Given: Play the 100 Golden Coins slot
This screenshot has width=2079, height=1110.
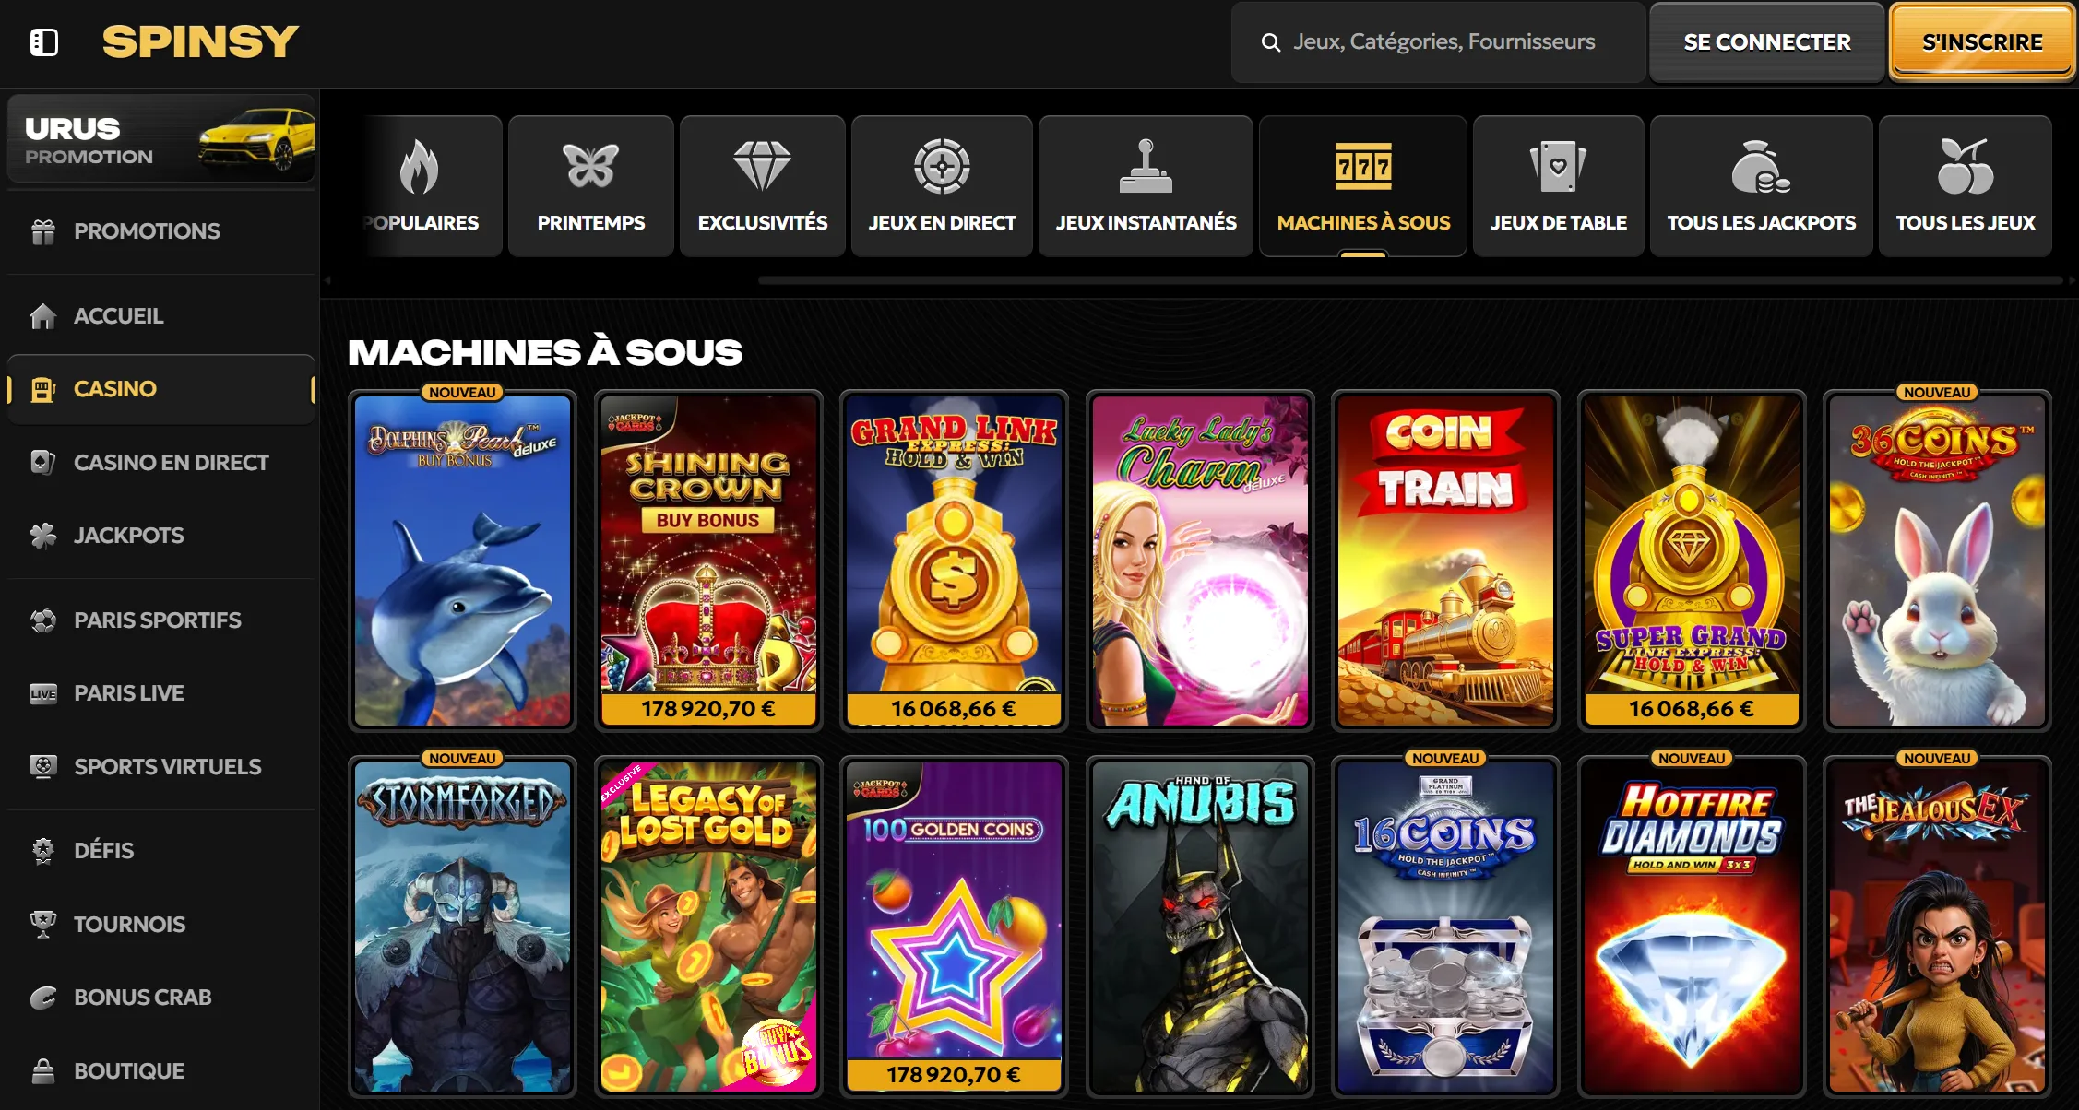Looking at the screenshot, I should [954, 927].
